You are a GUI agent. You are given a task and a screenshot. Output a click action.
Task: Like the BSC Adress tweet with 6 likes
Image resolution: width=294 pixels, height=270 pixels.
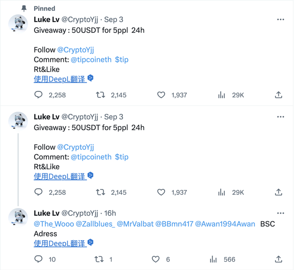pyautogui.click(x=156, y=259)
